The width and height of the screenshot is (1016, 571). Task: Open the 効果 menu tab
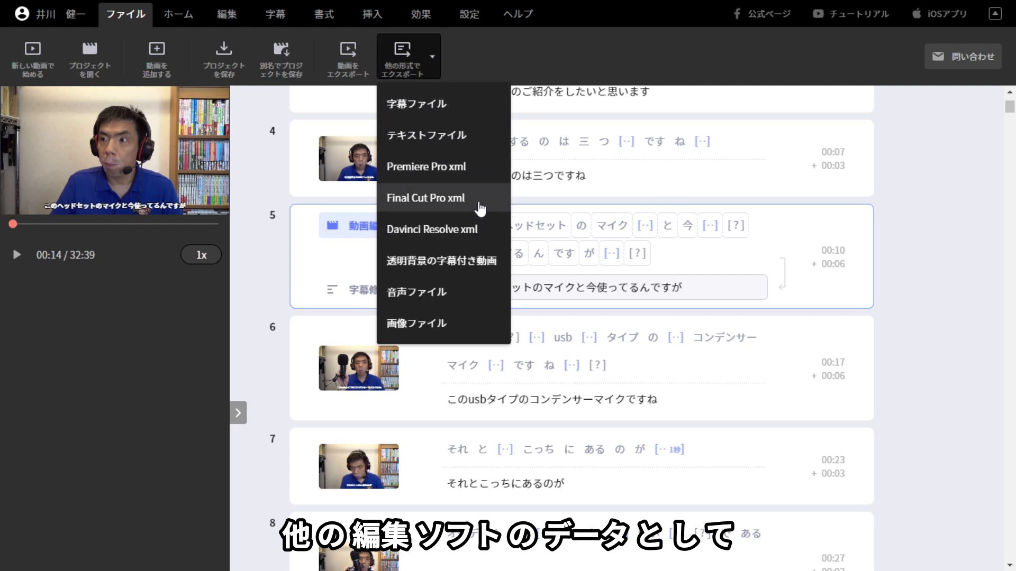coord(421,14)
